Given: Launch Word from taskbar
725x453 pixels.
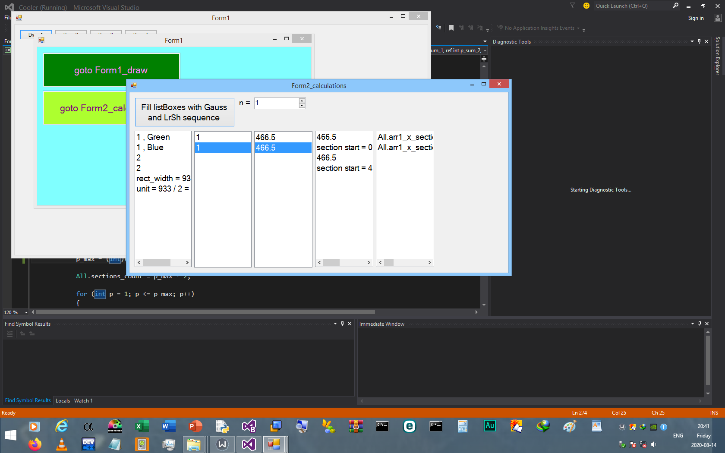Looking at the screenshot, I should click(x=169, y=426).
